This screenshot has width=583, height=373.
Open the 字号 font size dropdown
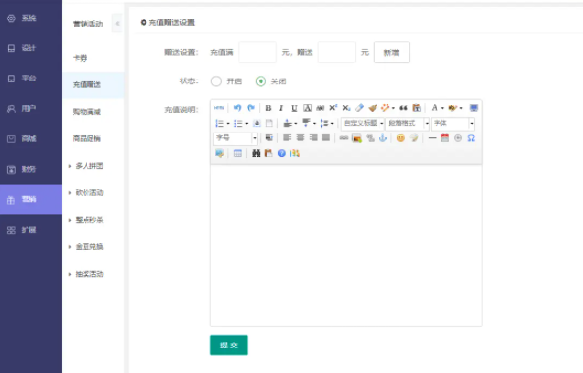235,138
